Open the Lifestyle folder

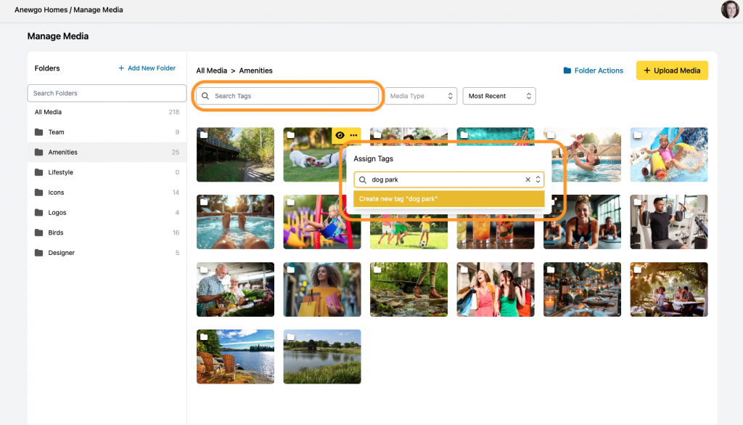pyautogui.click(x=107, y=172)
